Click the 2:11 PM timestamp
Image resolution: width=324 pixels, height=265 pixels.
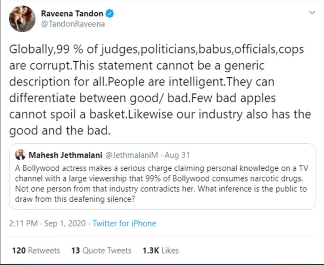[x=23, y=223]
